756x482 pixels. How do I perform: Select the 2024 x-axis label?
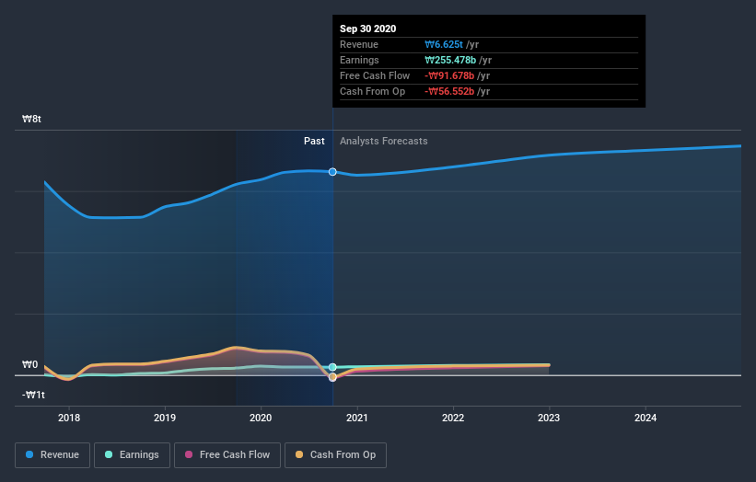tap(646, 418)
